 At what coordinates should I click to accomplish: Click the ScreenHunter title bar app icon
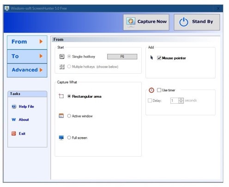[7, 8]
